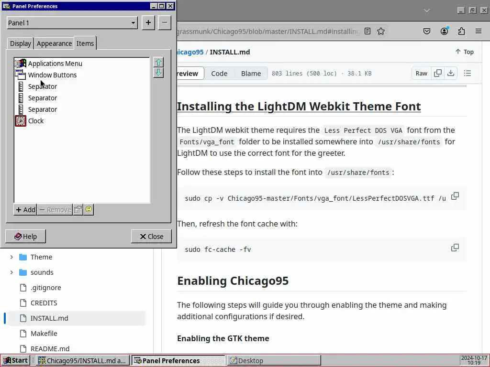
Task: Add a new panel with plus button
Action: [x=148, y=23]
